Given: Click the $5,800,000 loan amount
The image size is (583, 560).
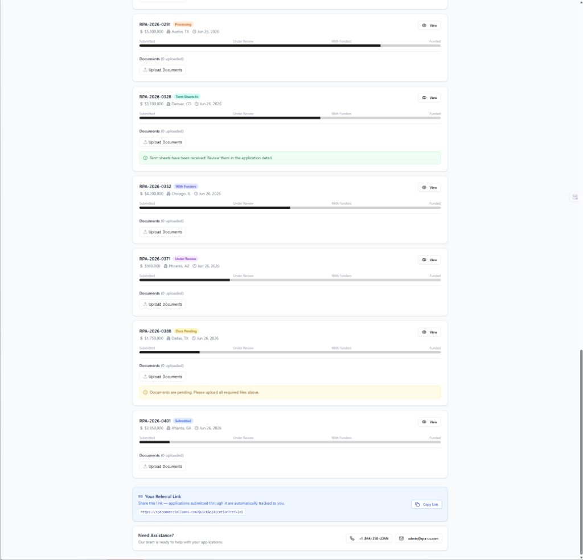Looking at the screenshot, I should (154, 32).
